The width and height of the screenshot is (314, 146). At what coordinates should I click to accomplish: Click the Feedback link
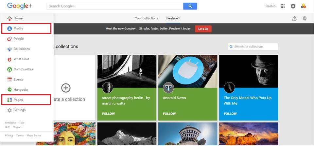tap(10, 123)
